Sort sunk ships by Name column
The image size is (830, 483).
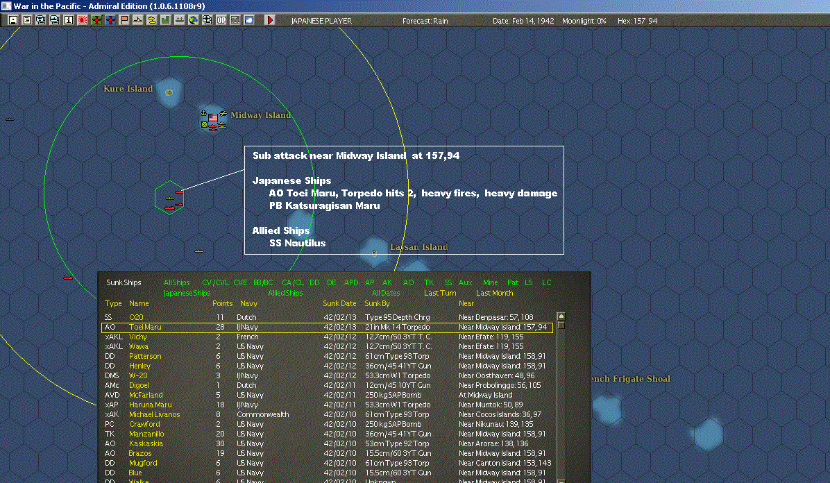(x=139, y=303)
